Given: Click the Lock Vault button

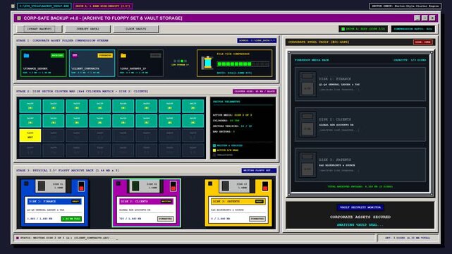Looking at the screenshot, I should (136, 29).
